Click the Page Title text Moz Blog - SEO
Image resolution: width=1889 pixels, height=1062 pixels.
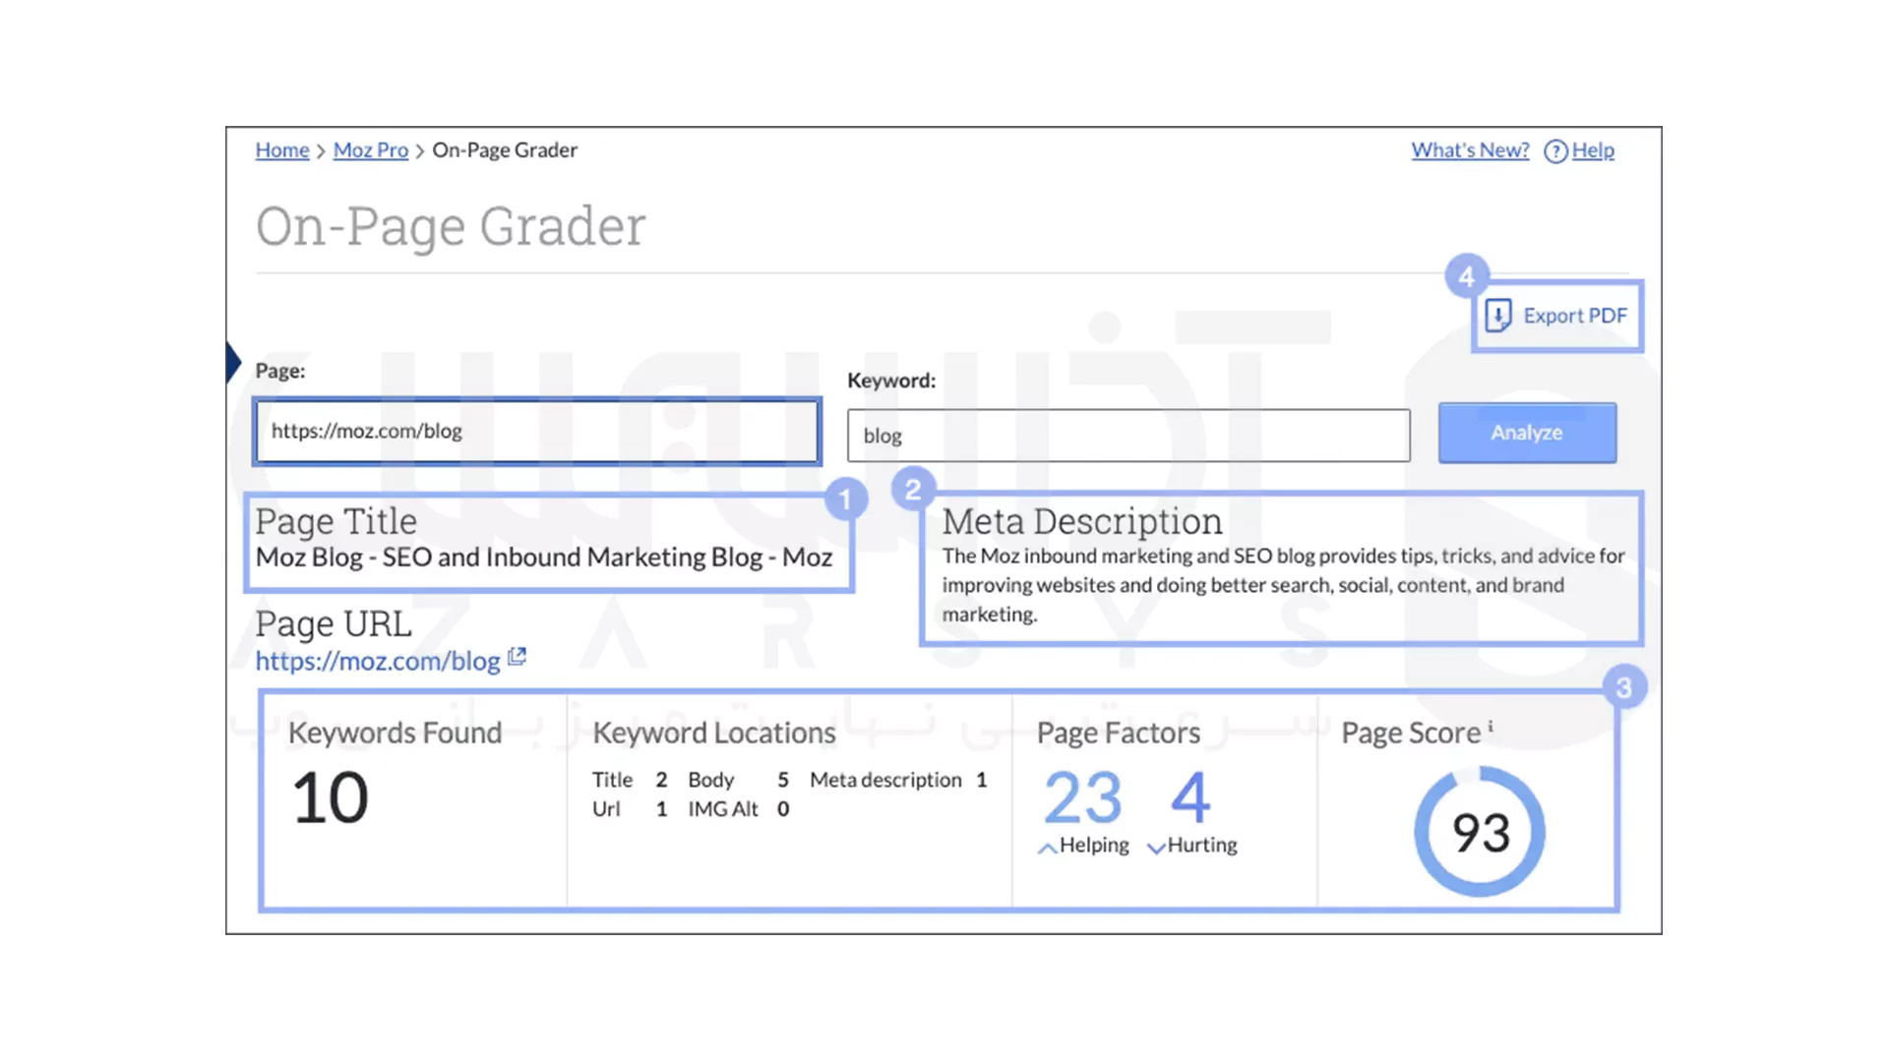544,558
